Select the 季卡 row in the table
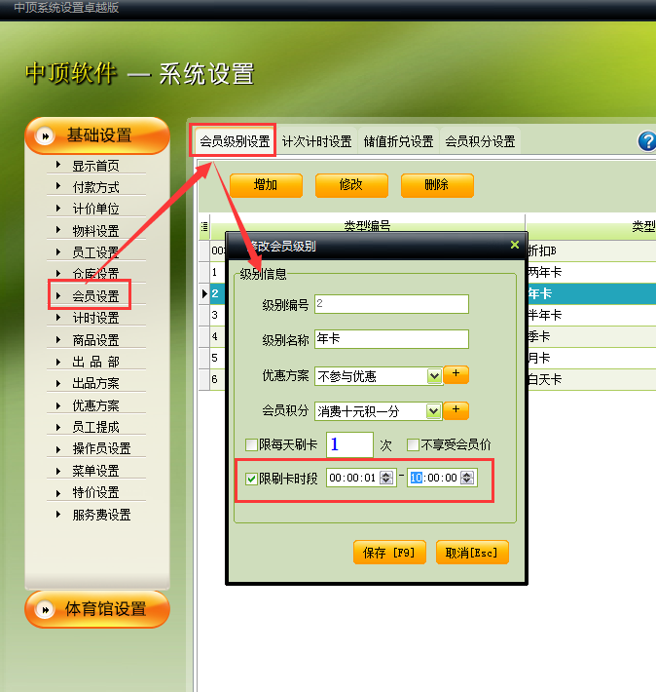This screenshot has height=692, width=656. 591,336
